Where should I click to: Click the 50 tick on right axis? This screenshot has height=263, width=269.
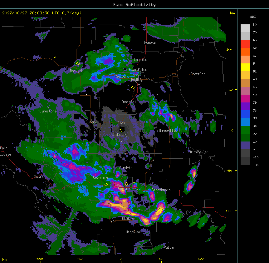231,90
